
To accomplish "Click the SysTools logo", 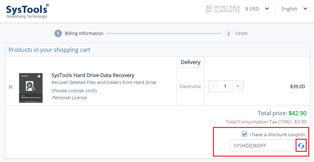I will click(x=27, y=11).
